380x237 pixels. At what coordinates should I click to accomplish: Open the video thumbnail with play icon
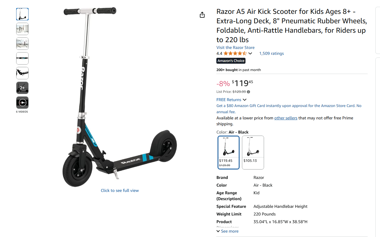click(x=22, y=103)
